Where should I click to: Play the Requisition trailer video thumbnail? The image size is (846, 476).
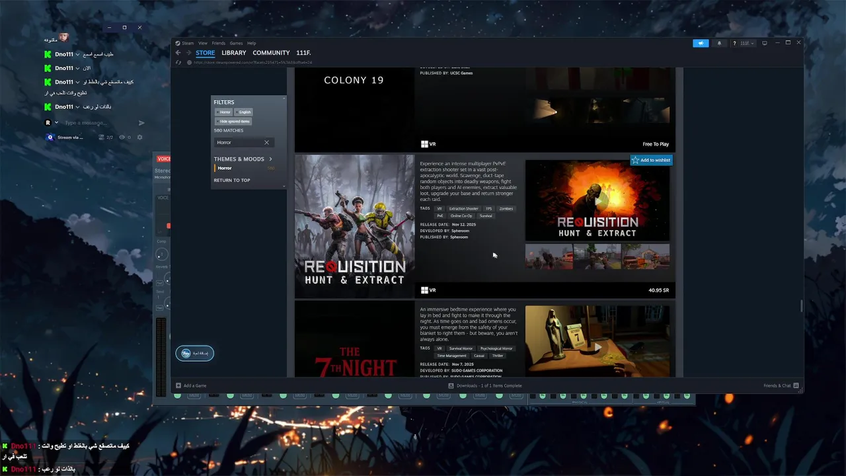597,200
